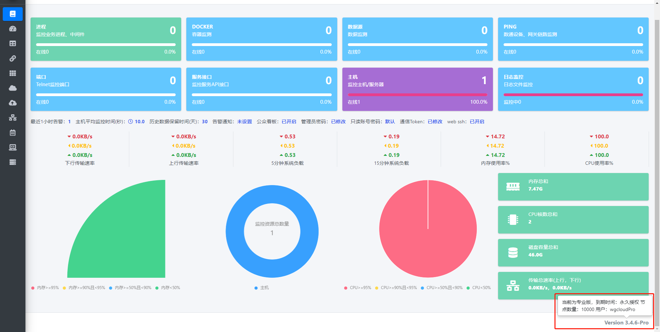Click the 主机 card pink progress bar
This screenshot has height=332, width=660.
[417, 94]
